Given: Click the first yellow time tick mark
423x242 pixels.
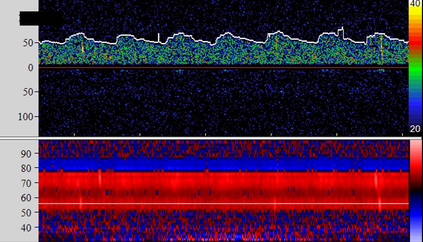Looking at the screenshot, I should (x=74, y=134).
